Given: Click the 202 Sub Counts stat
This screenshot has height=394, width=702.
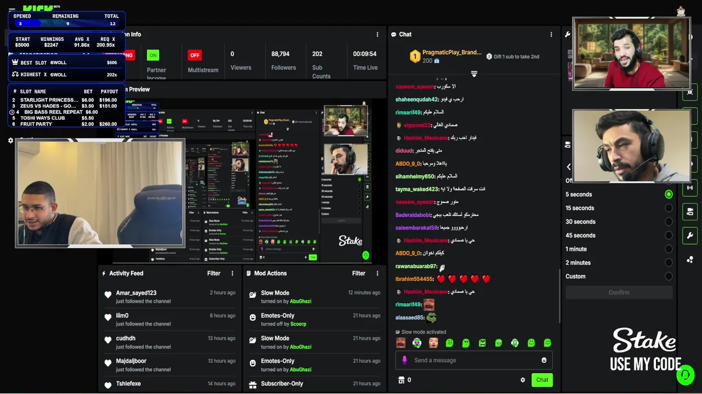Looking at the screenshot, I should tap(321, 65).
